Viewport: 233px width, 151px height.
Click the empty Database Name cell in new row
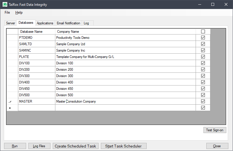pyautogui.click(x=37, y=108)
